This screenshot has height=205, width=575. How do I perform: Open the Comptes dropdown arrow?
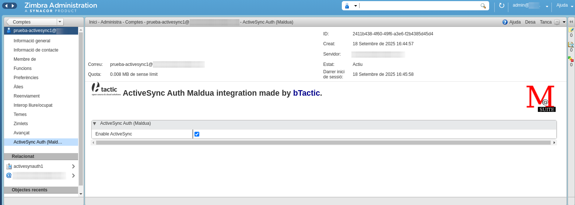click(60, 22)
